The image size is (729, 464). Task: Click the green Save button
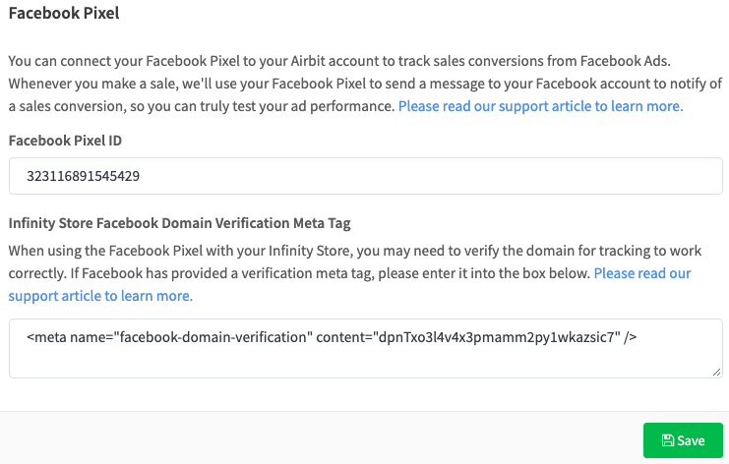click(x=683, y=440)
